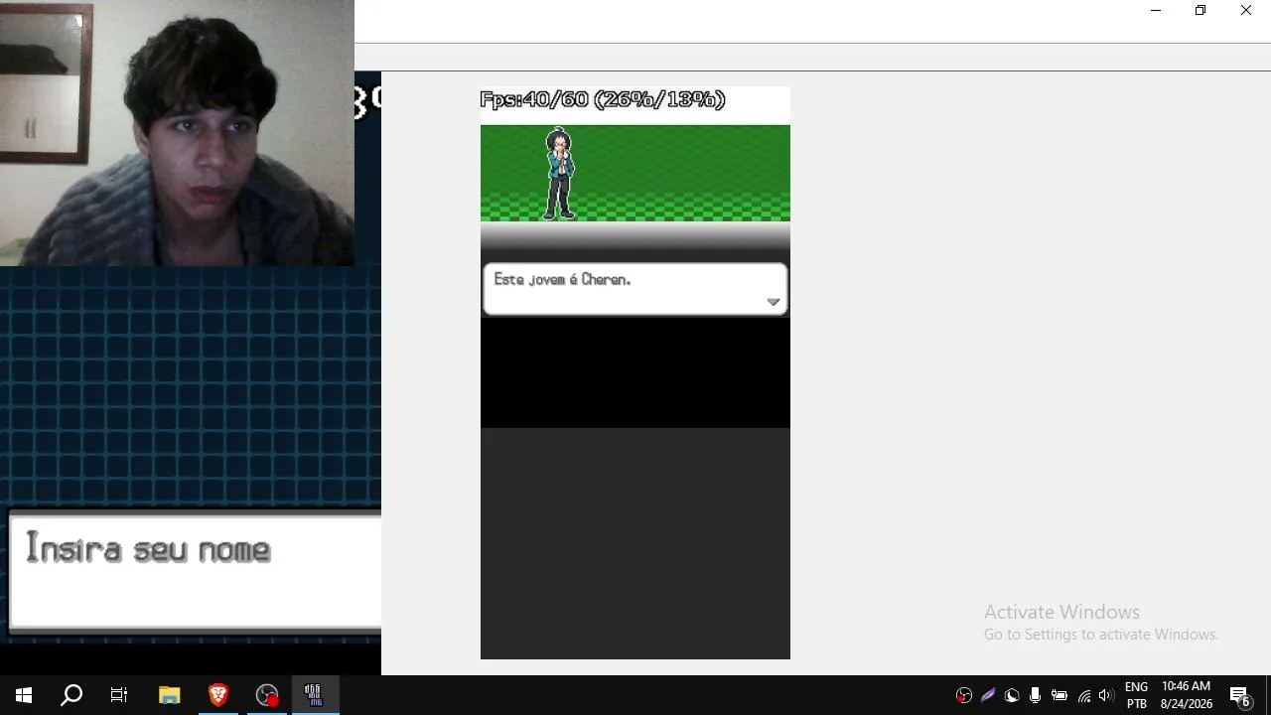
Task: Click the "Insira seu nome" text box
Action: tap(195, 571)
